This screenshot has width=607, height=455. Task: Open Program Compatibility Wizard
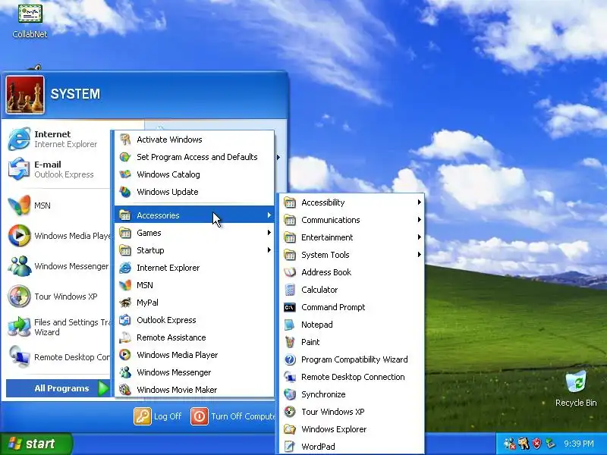(351, 359)
